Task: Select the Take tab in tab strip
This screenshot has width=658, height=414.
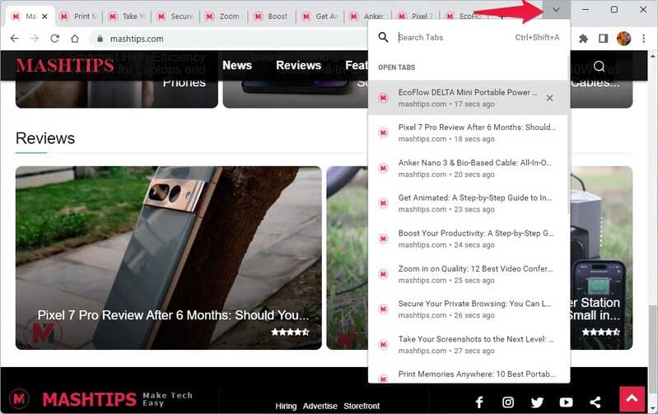Action: (x=128, y=16)
